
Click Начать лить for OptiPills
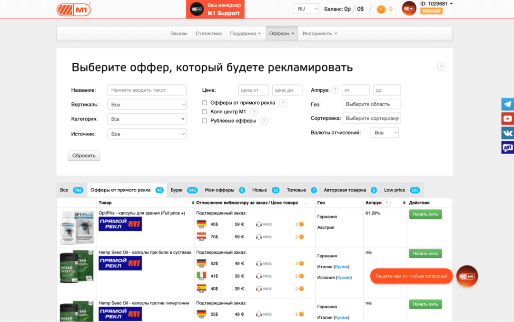point(425,214)
